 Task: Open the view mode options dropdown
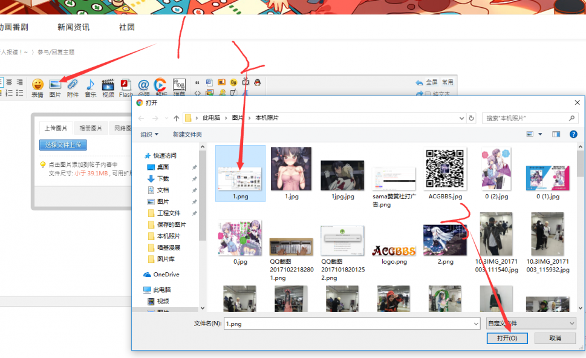coord(540,134)
